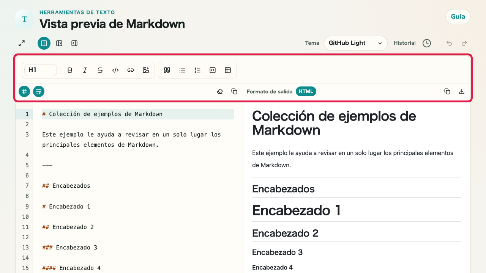This screenshot has width=486, height=273.
Task: Download the output file
Action: [462, 91]
